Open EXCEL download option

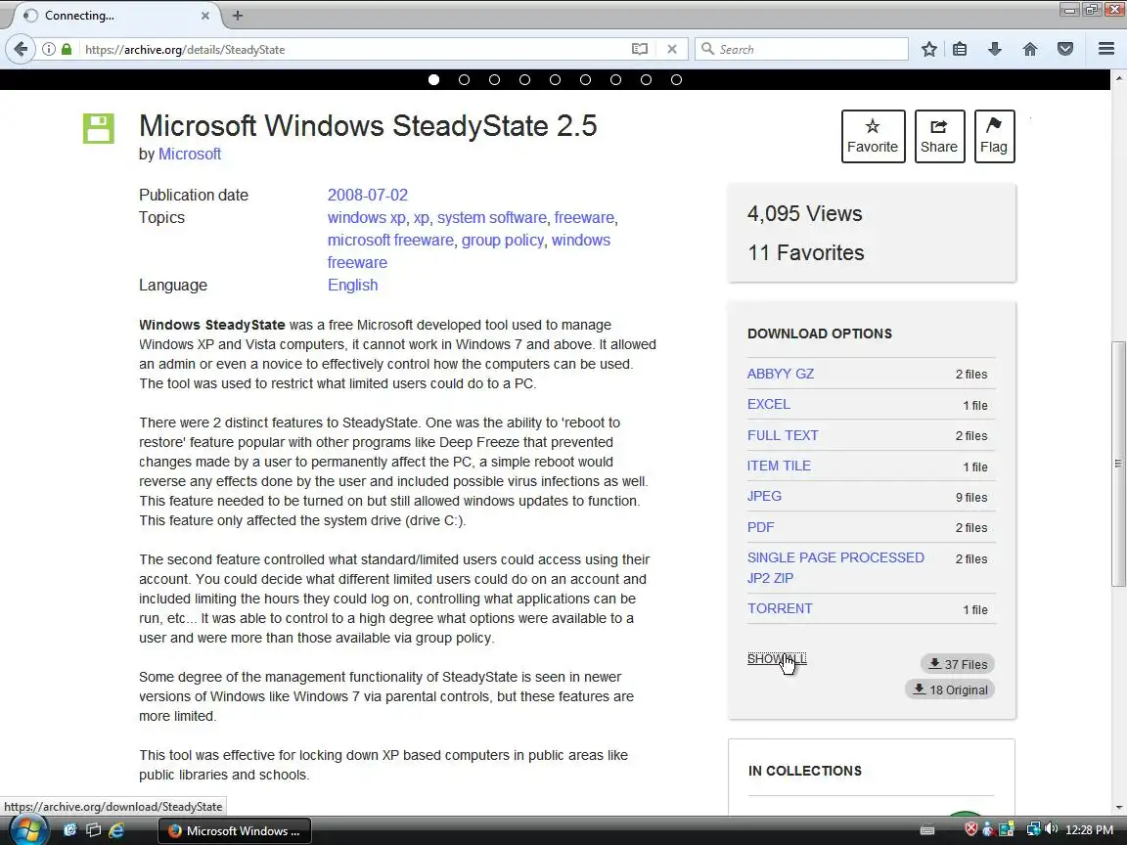tap(768, 404)
